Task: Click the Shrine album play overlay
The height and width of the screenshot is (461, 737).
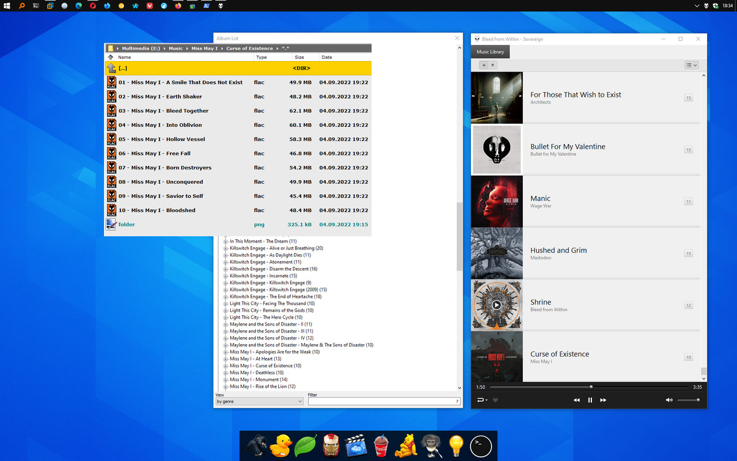Action: [x=497, y=305]
